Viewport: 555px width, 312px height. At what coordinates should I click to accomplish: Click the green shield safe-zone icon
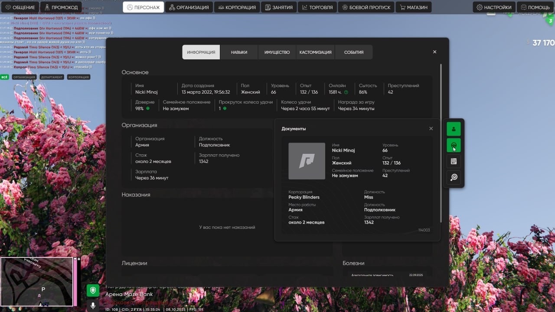[93, 290]
